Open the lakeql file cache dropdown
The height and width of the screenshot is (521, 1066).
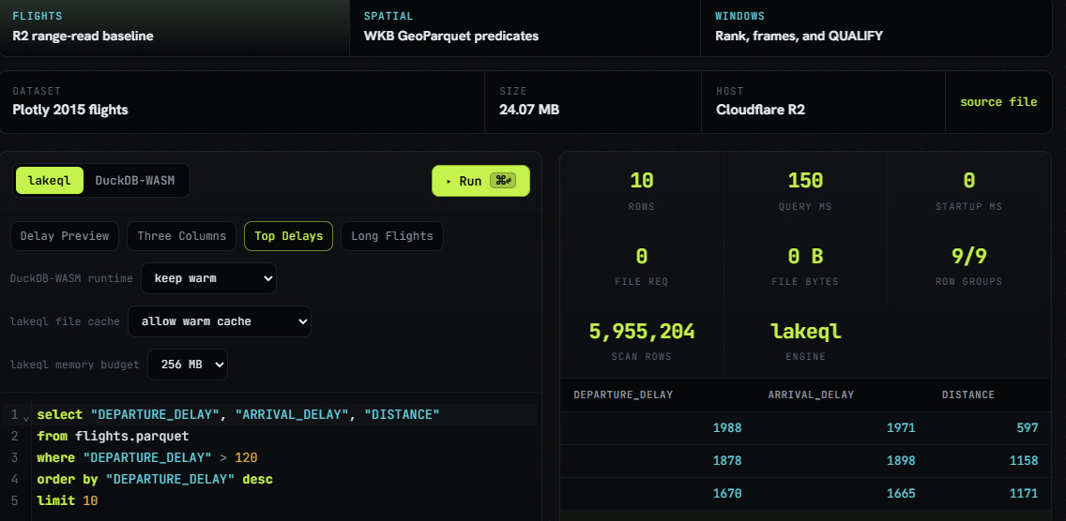point(220,321)
